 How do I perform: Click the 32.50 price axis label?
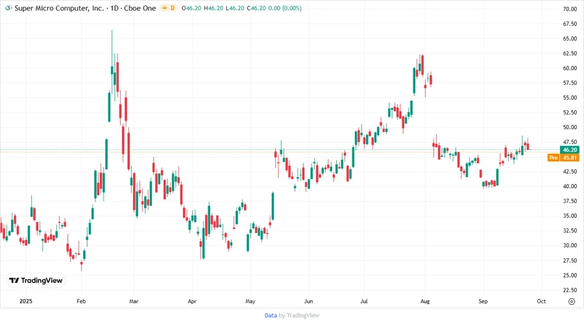tap(570, 231)
